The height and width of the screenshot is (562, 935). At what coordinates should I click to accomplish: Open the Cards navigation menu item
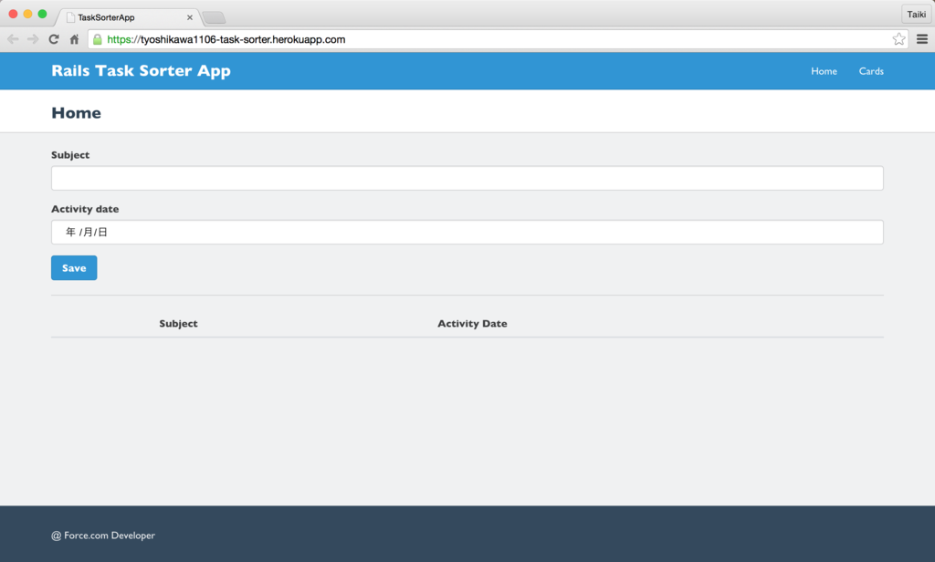coord(871,70)
